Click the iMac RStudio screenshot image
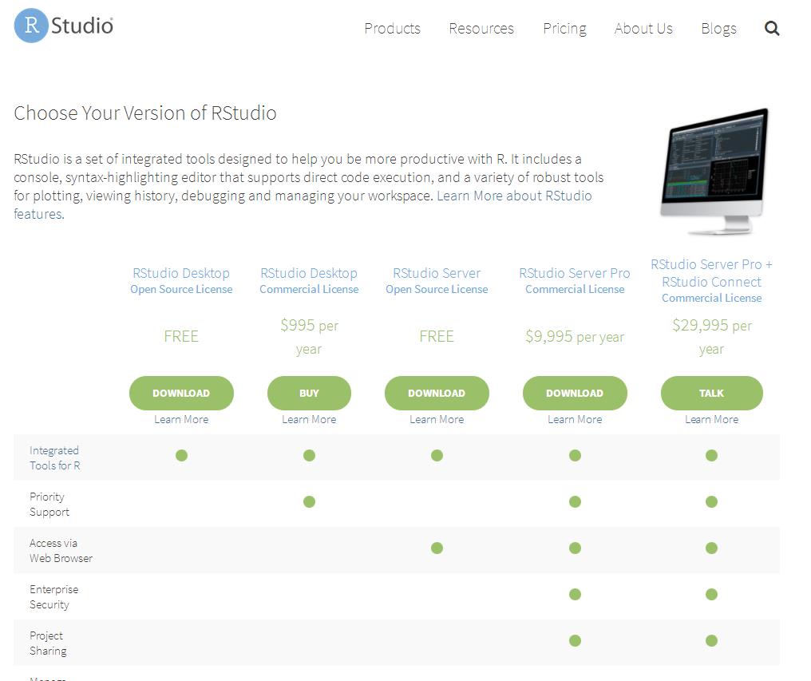Screen dimensions: 811x681 [714, 171]
